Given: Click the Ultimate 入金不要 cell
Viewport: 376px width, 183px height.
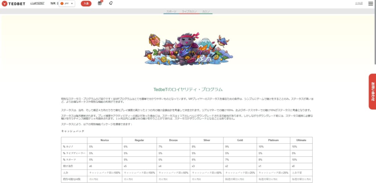Looking at the screenshot, I should [x=301, y=173].
